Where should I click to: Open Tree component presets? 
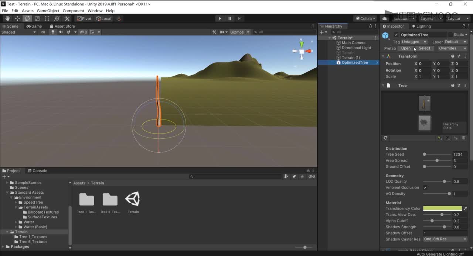click(x=459, y=86)
